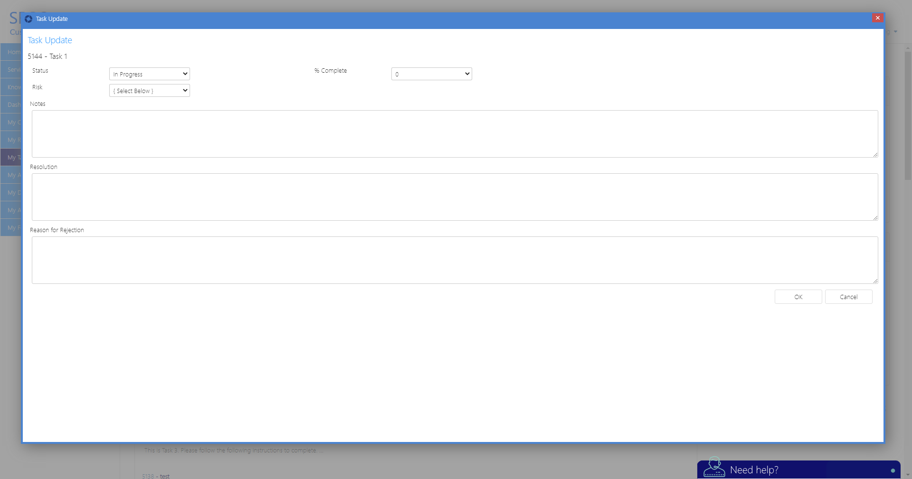Image resolution: width=912 pixels, height=479 pixels.
Task: Click the page scrollbar up arrow
Action: point(908,48)
